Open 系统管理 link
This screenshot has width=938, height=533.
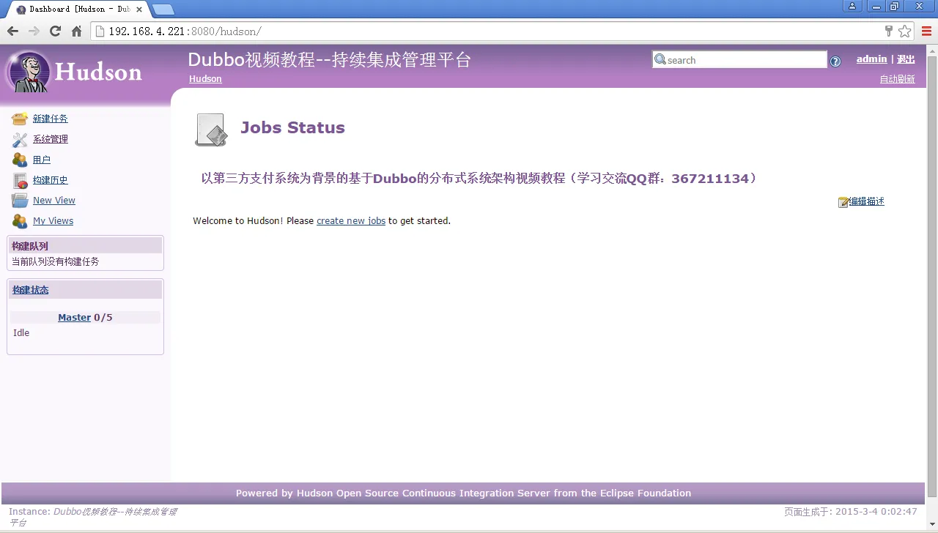coord(51,139)
